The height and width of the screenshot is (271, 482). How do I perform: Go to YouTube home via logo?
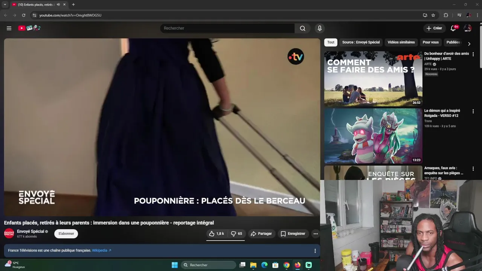pos(29,28)
